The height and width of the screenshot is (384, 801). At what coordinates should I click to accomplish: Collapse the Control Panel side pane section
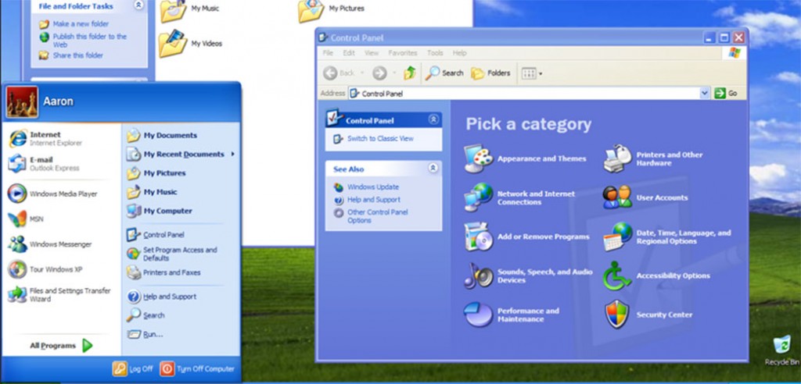[433, 119]
